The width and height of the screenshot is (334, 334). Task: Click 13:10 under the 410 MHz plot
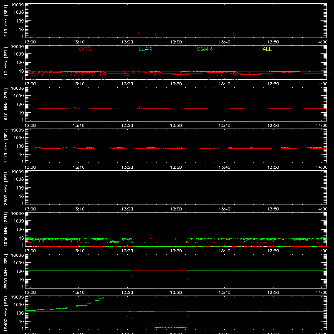click(x=78, y=84)
